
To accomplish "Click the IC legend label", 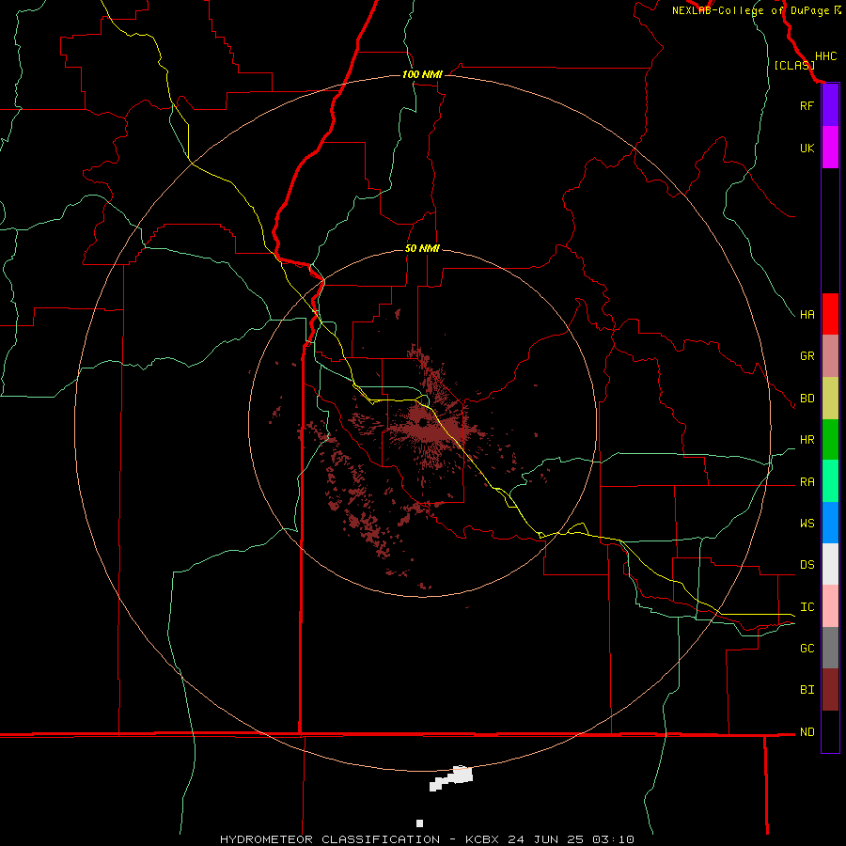I will (x=807, y=607).
